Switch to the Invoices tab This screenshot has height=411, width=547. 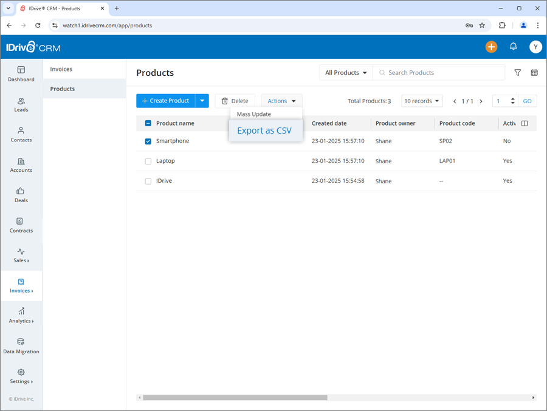(61, 69)
